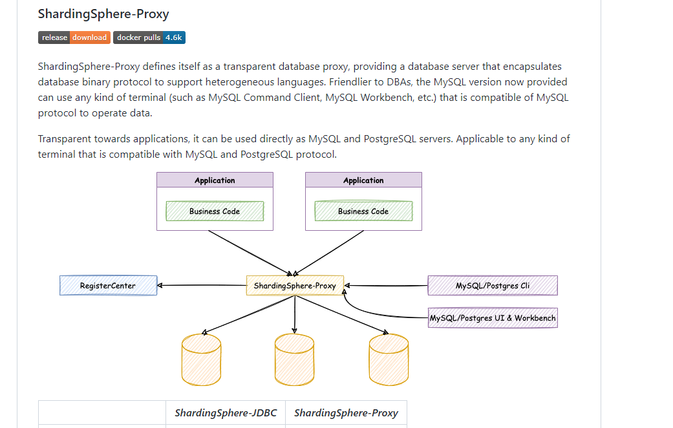This screenshot has width=673, height=428.
Task: Click the ShardingSphere-Proxy page heading
Action: click(103, 14)
